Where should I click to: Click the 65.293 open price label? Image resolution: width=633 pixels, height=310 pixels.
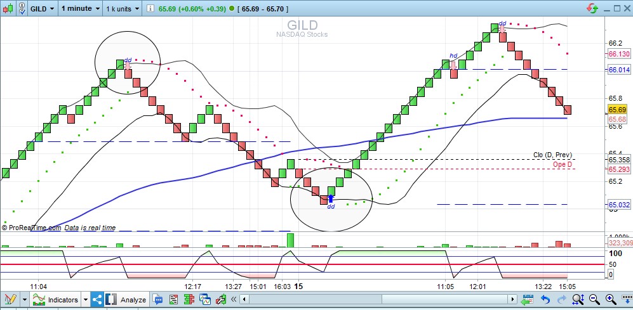coord(619,169)
